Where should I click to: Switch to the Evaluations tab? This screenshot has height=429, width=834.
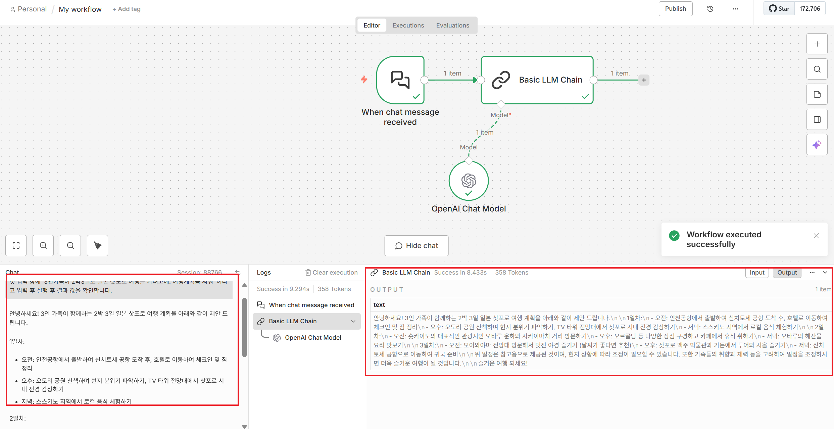coord(452,26)
